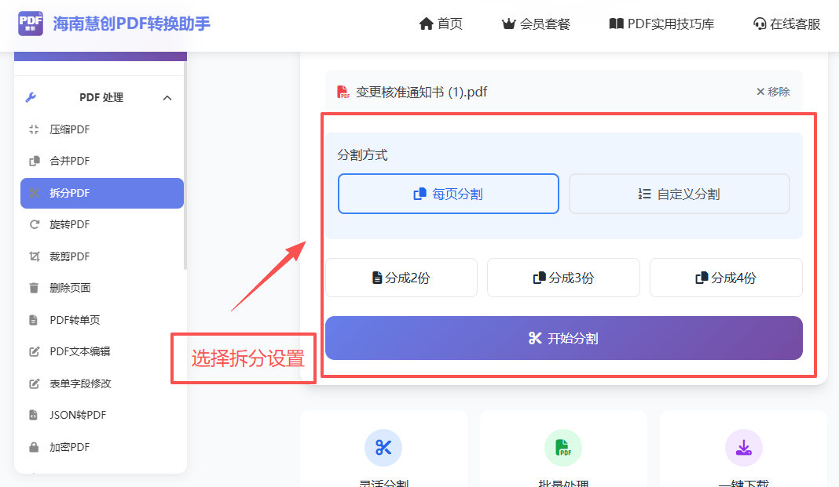Collapse the PDF 处理 section chevron
Screen dimensions: 839x487
167,98
